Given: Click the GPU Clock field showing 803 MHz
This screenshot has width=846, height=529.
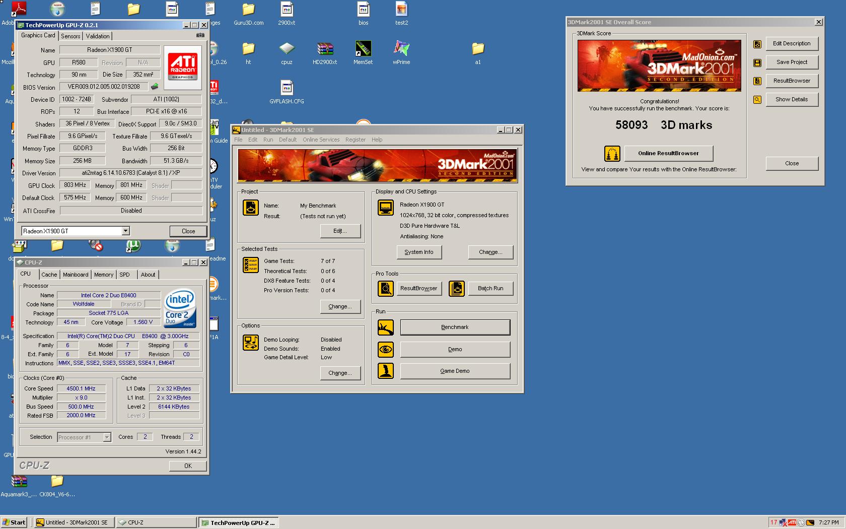Looking at the screenshot, I should point(75,185).
